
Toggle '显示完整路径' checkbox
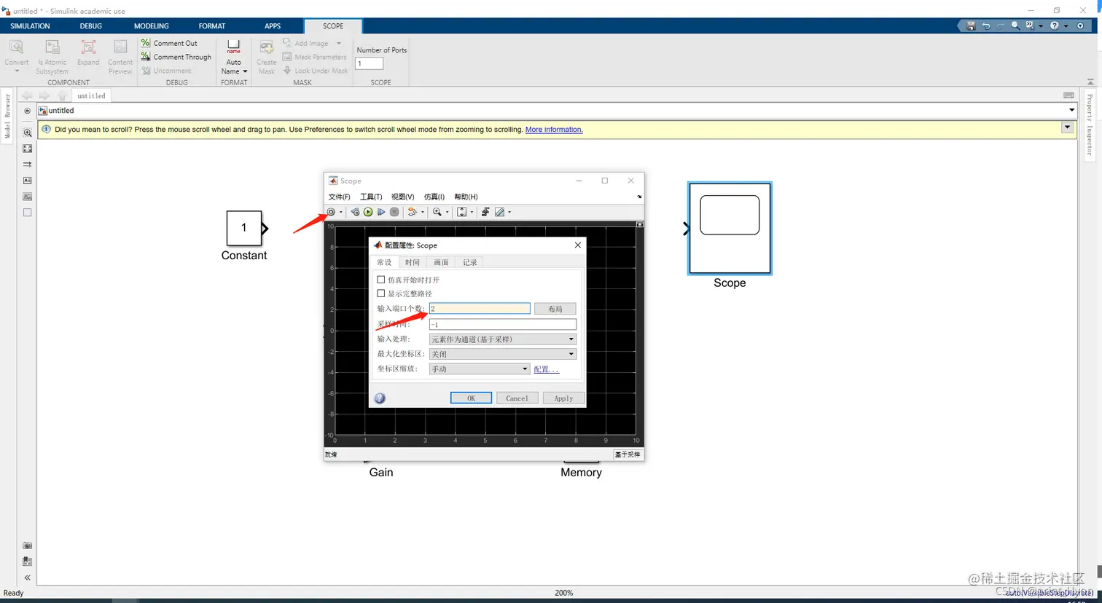click(380, 293)
